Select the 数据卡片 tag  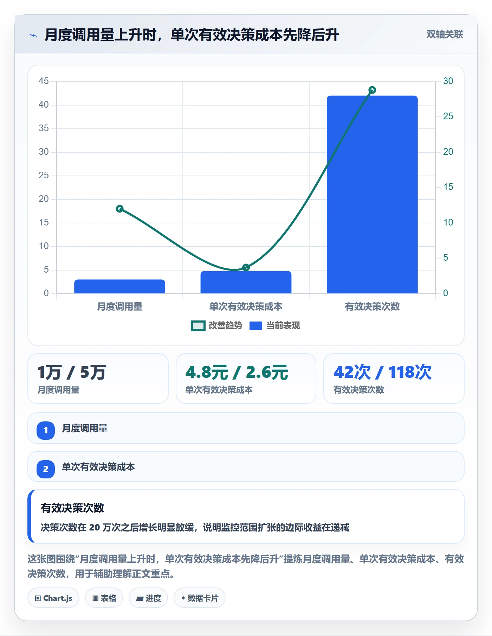point(200,598)
